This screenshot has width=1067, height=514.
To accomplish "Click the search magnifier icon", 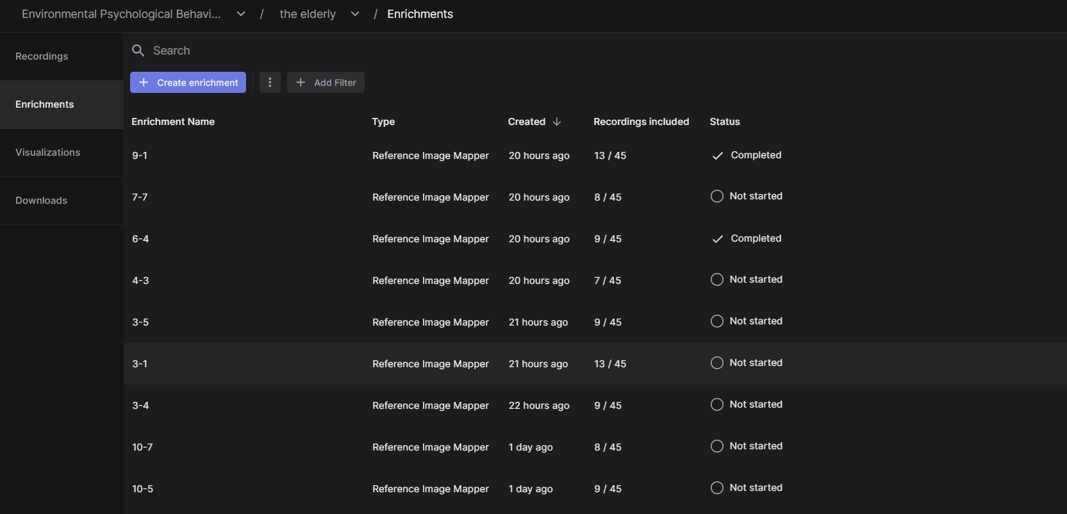I will click(138, 50).
